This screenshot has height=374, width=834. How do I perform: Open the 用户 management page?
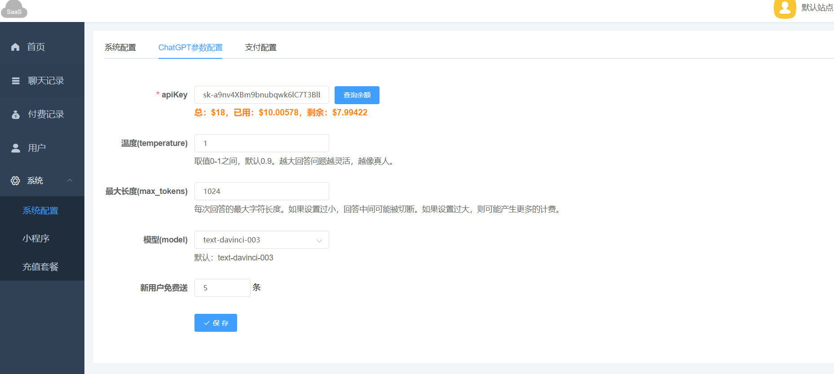(42, 148)
